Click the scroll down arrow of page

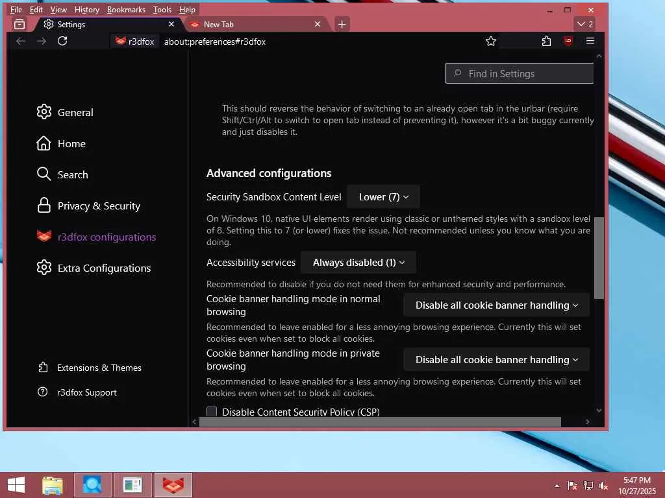tap(598, 410)
